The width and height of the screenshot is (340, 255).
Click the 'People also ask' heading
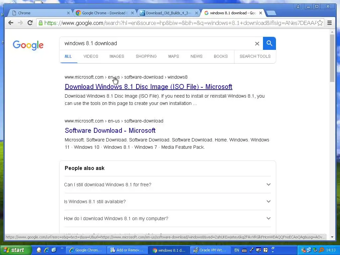point(85,168)
